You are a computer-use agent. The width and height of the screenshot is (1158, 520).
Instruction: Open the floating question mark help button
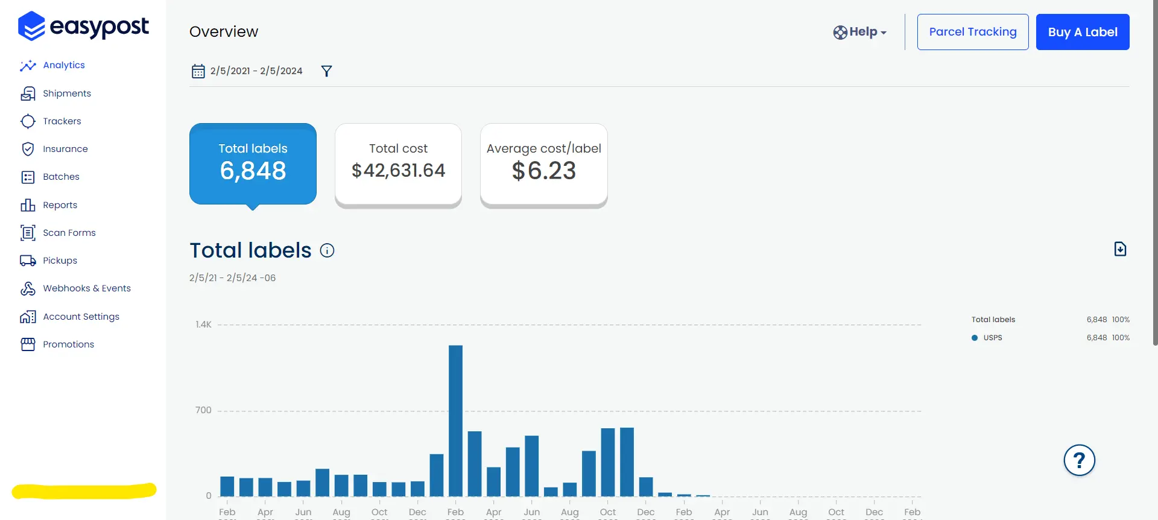pyautogui.click(x=1079, y=460)
